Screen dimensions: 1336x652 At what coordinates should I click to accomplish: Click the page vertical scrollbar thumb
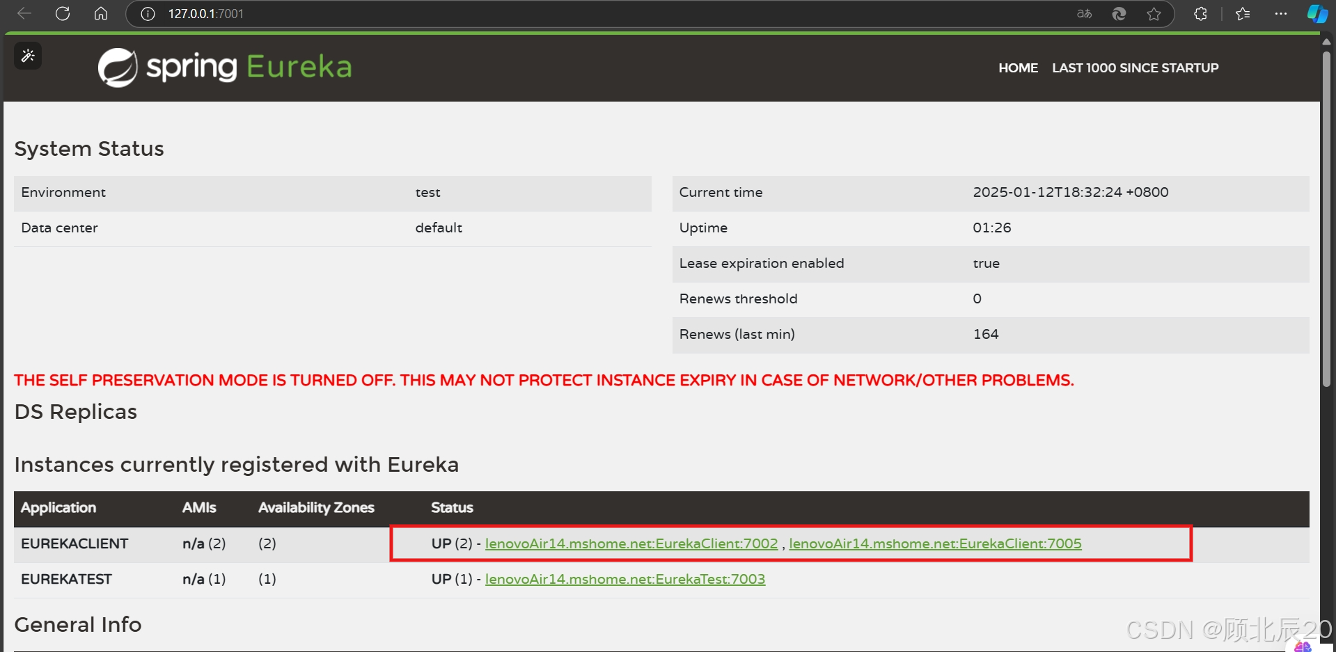[1326, 218]
